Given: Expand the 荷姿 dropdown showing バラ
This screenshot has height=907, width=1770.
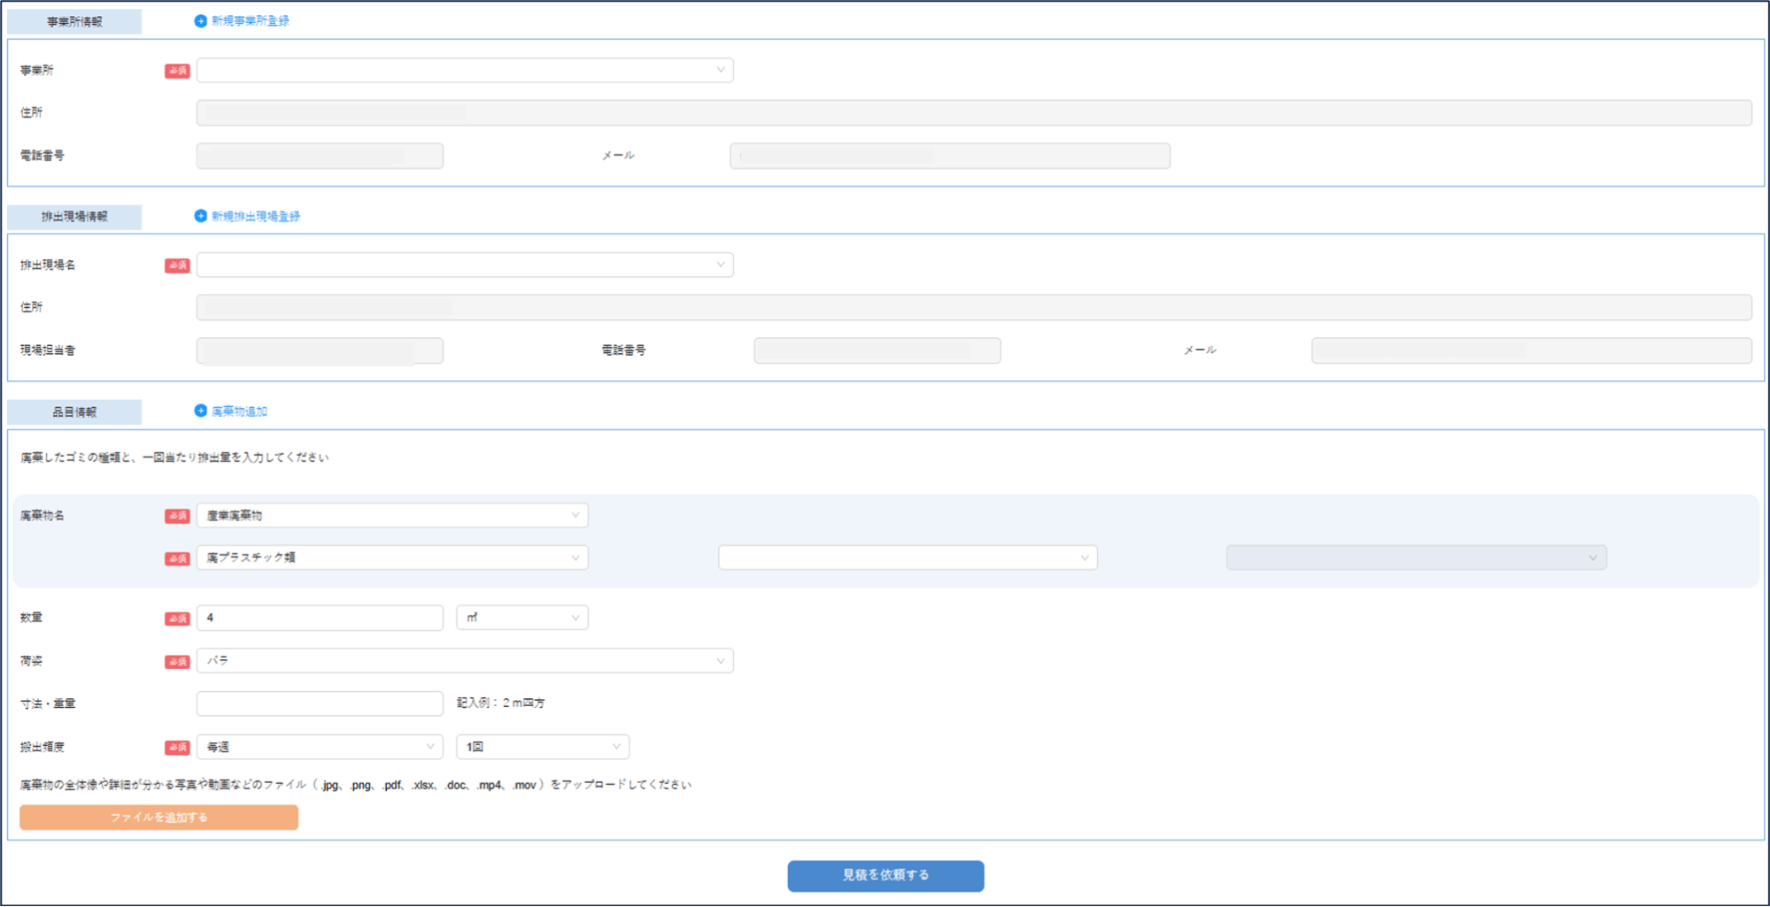Looking at the screenshot, I should point(464,660).
